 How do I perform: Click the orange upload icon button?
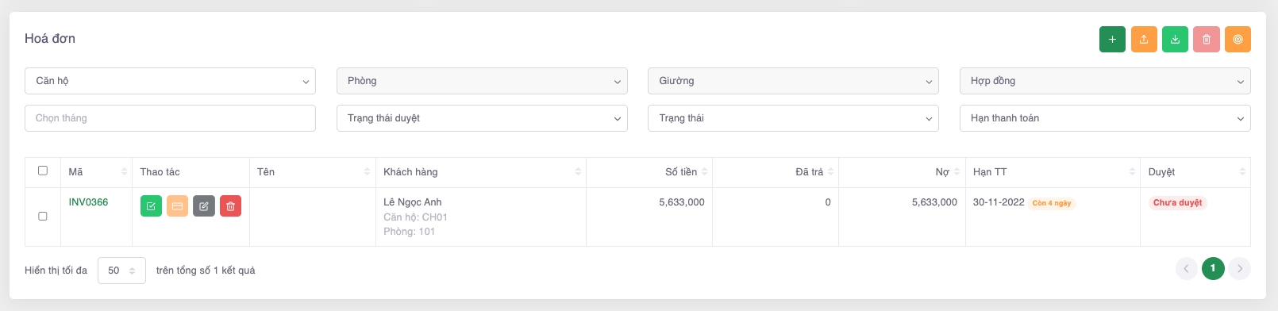tap(1144, 39)
